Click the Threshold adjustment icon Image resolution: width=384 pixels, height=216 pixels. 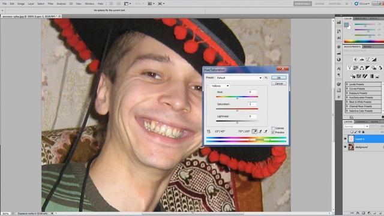365,76
